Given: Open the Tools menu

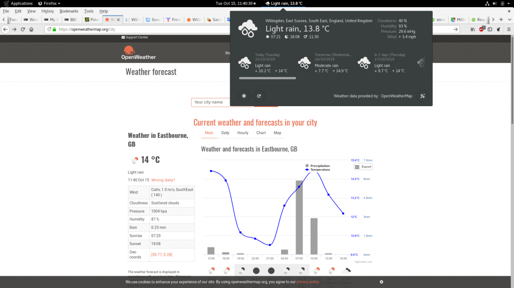Looking at the screenshot, I should click(x=89, y=11).
